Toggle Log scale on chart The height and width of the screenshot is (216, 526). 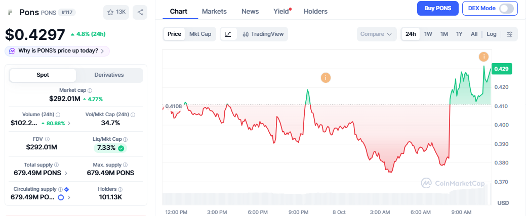(x=492, y=34)
